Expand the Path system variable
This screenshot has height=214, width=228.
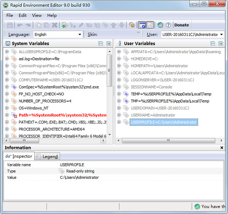pyautogui.click(x=7, y=115)
